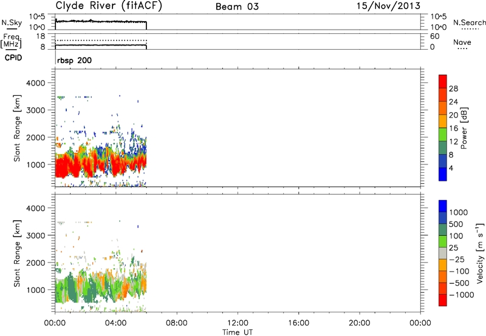
Task: Click the 16:00 time axis tick label
Action: click(298, 323)
